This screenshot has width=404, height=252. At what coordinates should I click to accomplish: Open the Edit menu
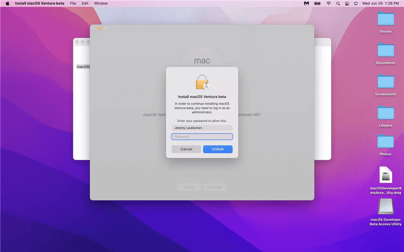[x=85, y=3]
